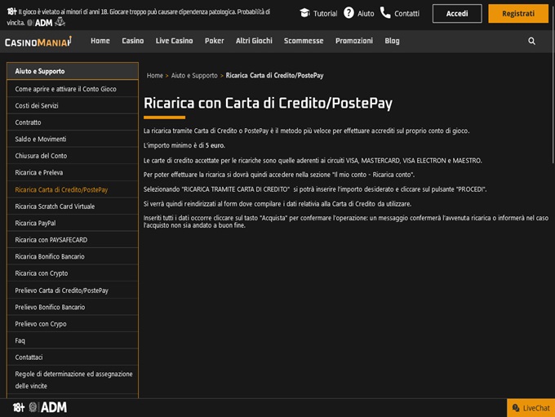Click Aiuto e Supporto breadcrumb link
The width and height of the screenshot is (555, 417).
click(x=194, y=76)
